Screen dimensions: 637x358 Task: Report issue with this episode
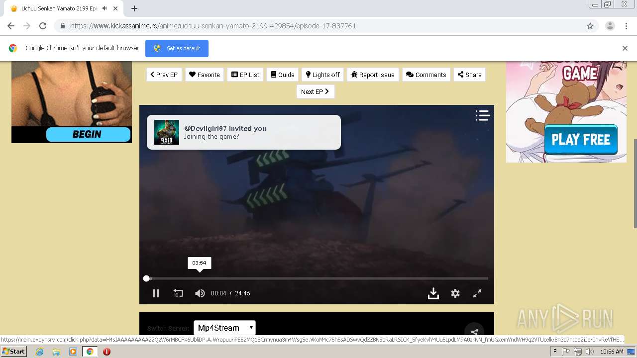click(373, 75)
